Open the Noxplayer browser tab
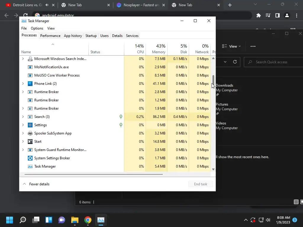Screen dimensions: 303x227 [142, 5]
